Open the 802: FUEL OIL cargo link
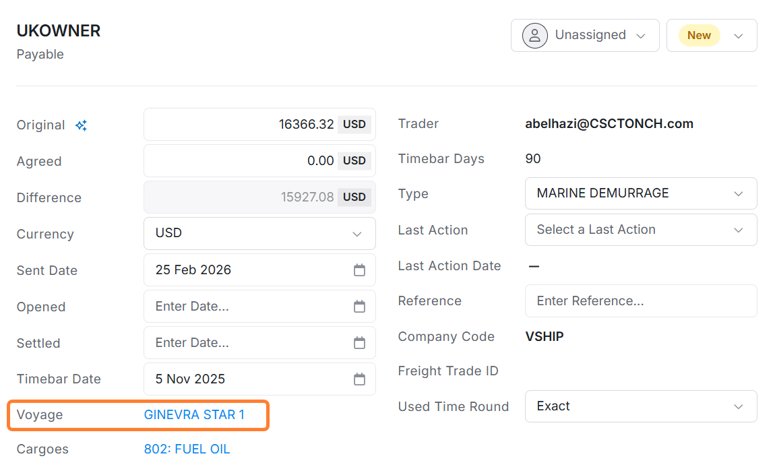Image resolution: width=775 pixels, height=473 pixels. (x=187, y=449)
